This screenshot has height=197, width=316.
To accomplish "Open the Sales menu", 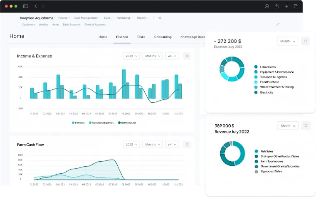I will [108, 18].
